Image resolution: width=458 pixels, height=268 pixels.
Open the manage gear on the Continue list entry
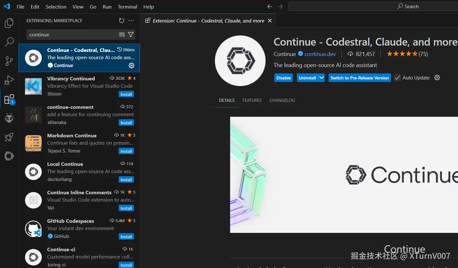tap(131, 65)
